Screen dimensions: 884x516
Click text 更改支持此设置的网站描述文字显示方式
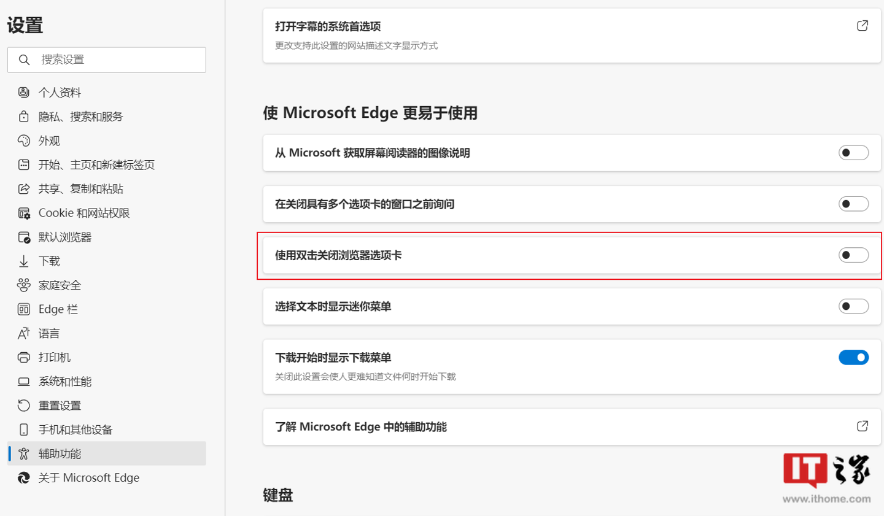pos(356,46)
